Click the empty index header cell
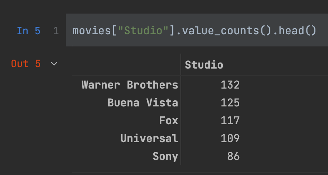The image size is (328, 175). 126,65
